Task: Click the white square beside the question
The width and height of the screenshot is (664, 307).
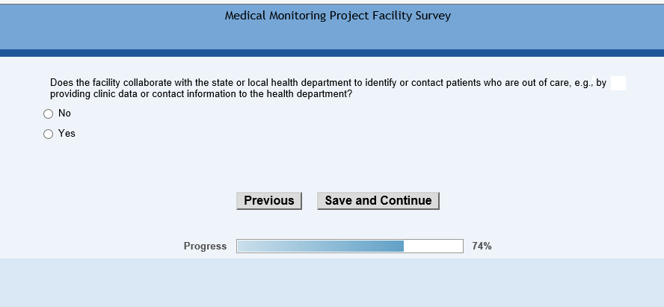Action: point(618,83)
